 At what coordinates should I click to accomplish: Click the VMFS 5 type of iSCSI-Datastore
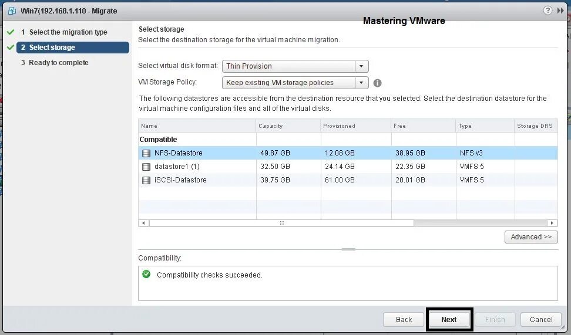472,180
